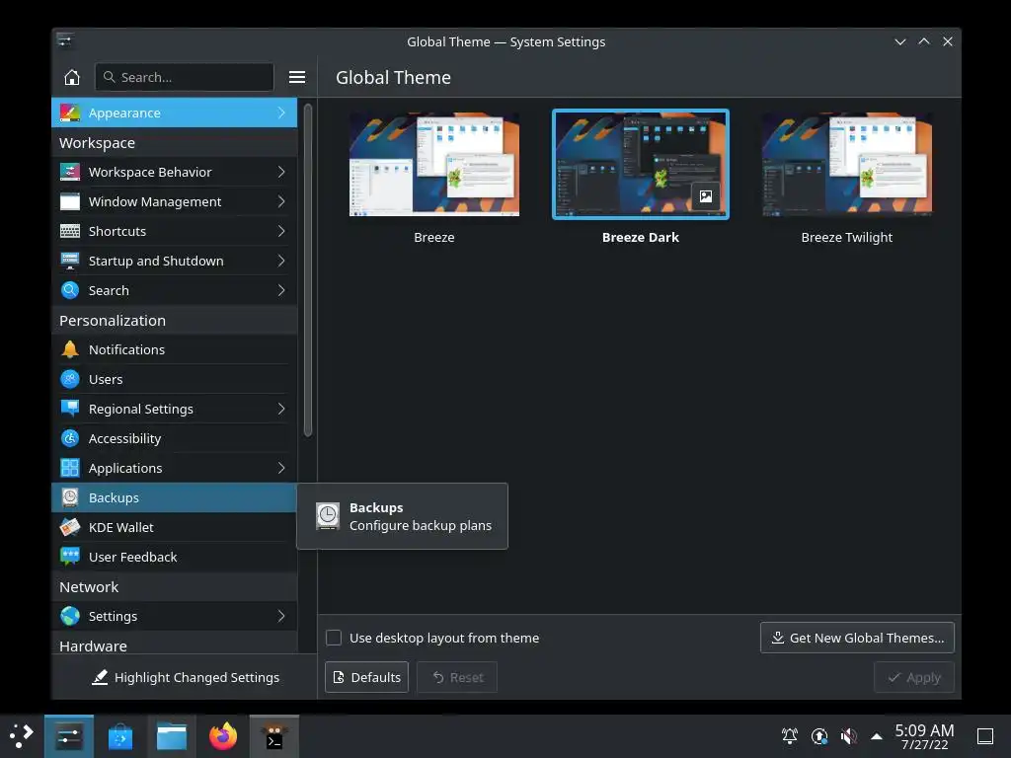The width and height of the screenshot is (1011, 758).
Task: Click the Users icon
Action: coord(70,379)
